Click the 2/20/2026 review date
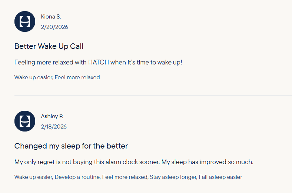The image size is (292, 193). coord(54,27)
